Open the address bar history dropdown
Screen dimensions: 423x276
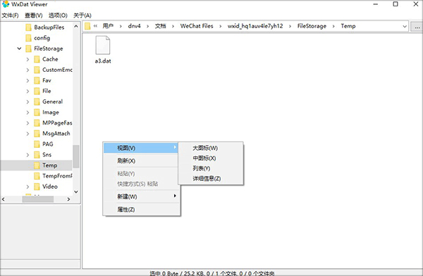[405, 27]
